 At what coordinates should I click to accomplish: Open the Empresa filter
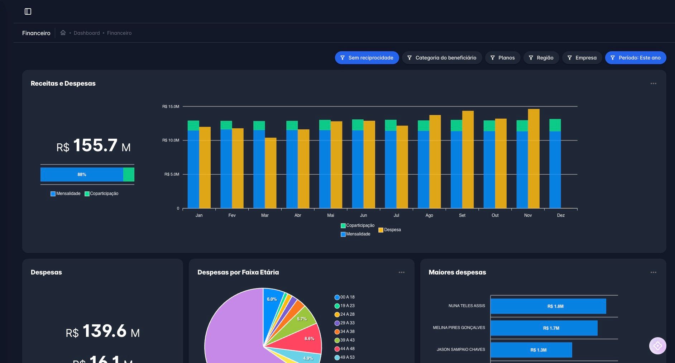[582, 58]
